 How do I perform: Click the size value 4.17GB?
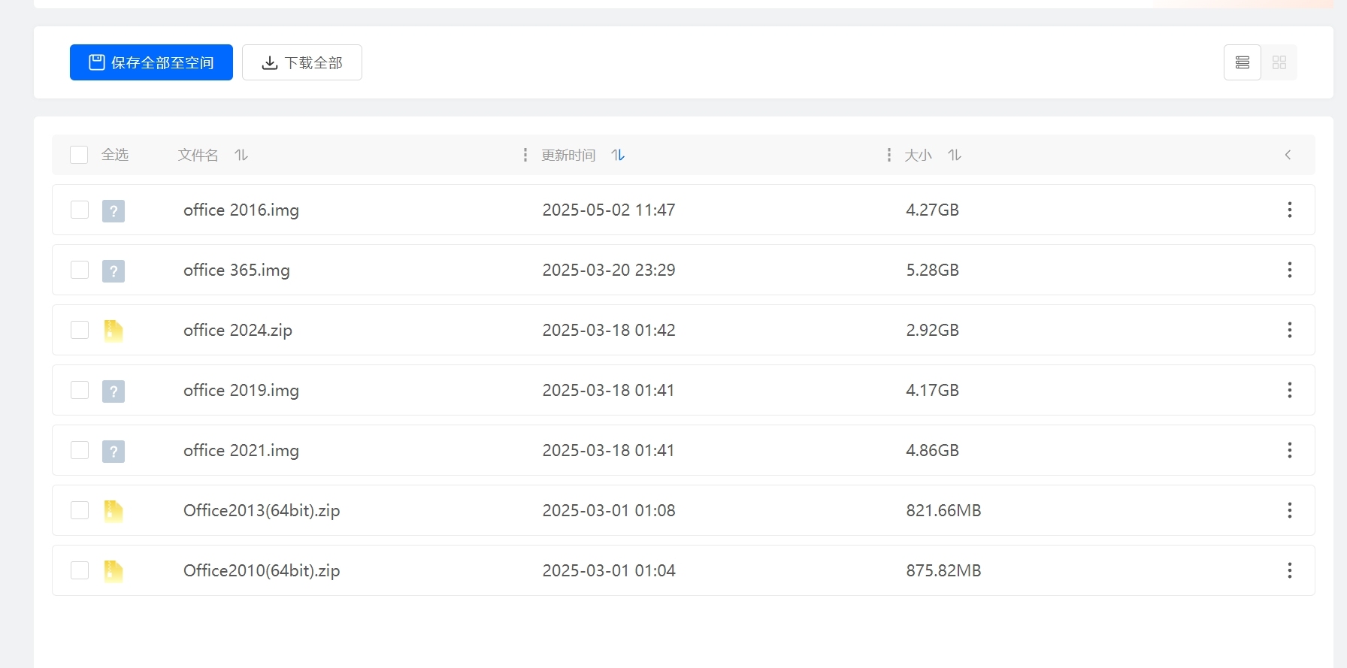tap(932, 390)
